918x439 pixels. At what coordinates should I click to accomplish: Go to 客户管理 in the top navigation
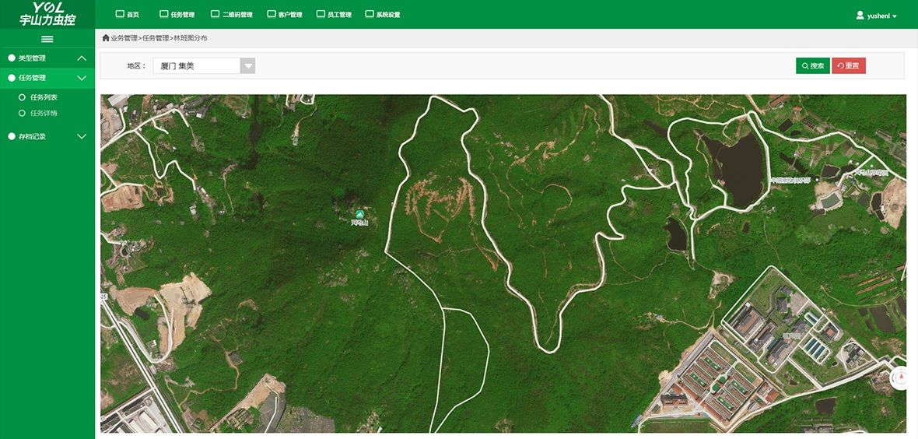pos(284,14)
